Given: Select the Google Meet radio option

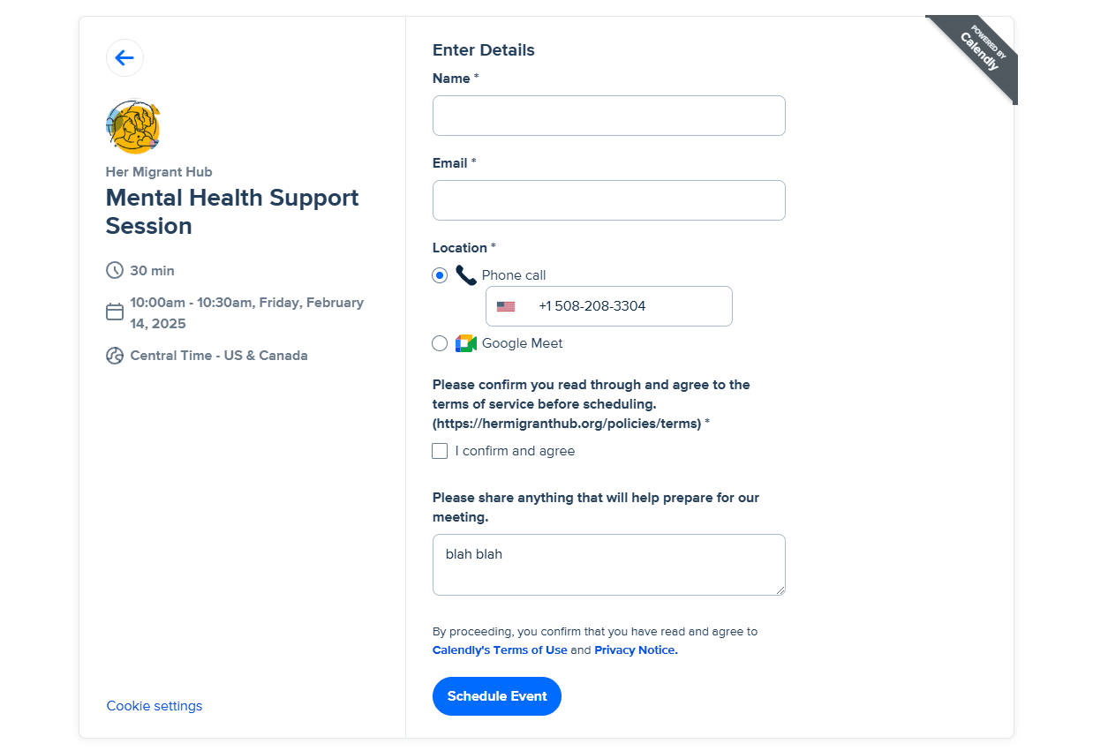Looking at the screenshot, I should [440, 343].
